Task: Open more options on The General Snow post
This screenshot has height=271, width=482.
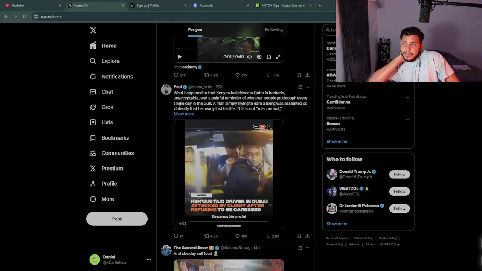Action: 307,248
